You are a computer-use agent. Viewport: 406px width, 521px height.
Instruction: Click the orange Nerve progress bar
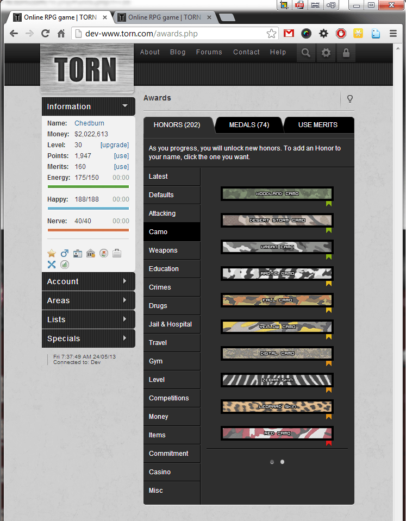pyautogui.click(x=88, y=230)
